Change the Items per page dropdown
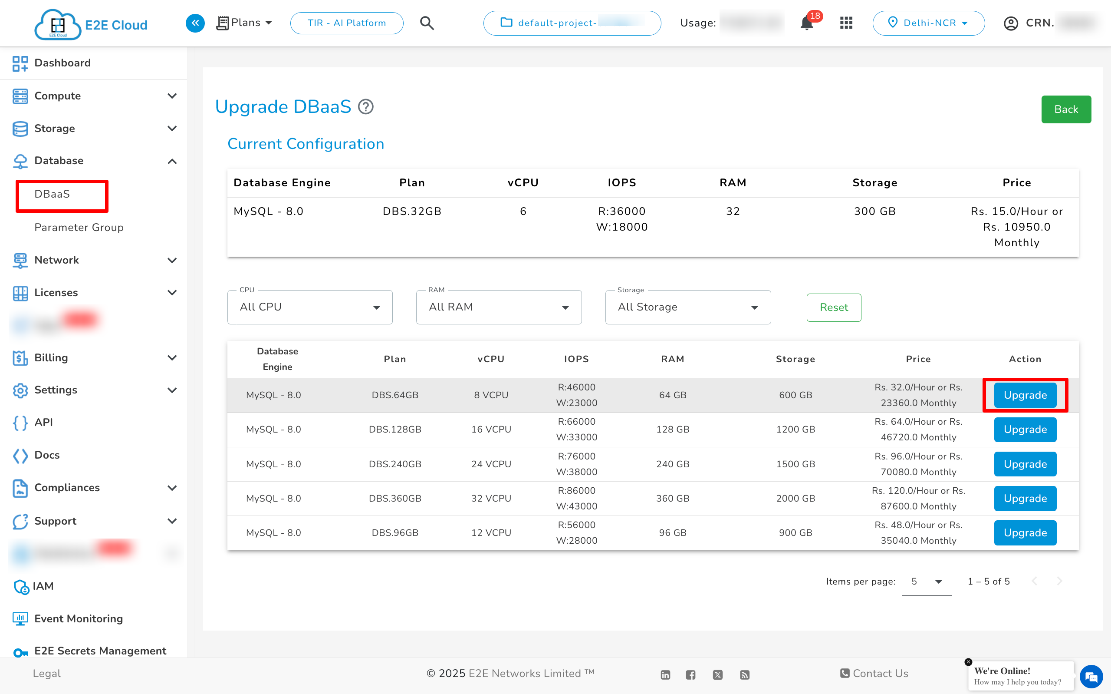1111x694 pixels. pos(926,581)
